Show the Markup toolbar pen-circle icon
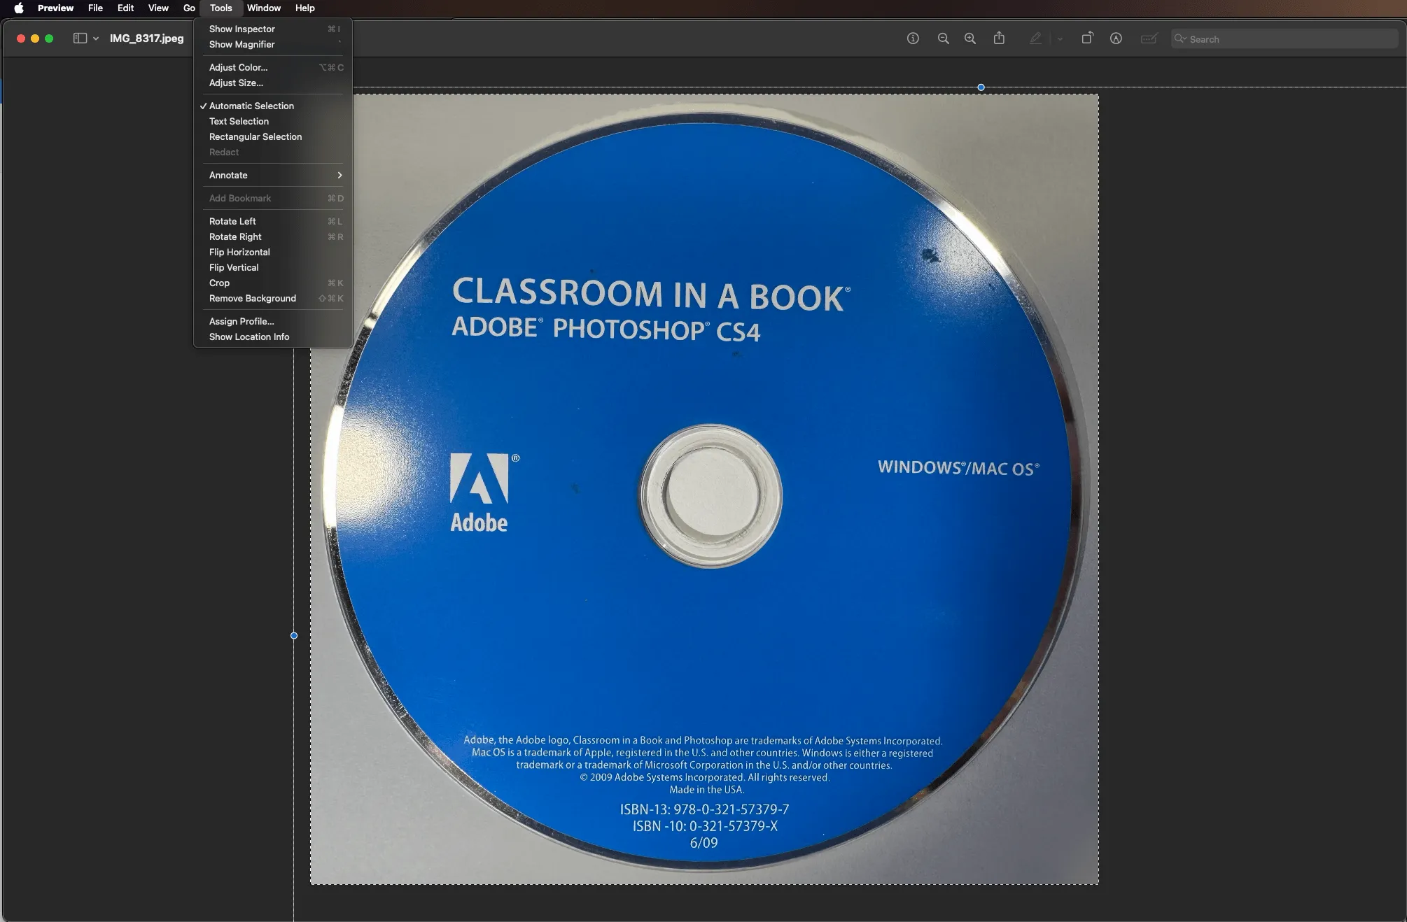The height and width of the screenshot is (922, 1407). tap(1116, 38)
